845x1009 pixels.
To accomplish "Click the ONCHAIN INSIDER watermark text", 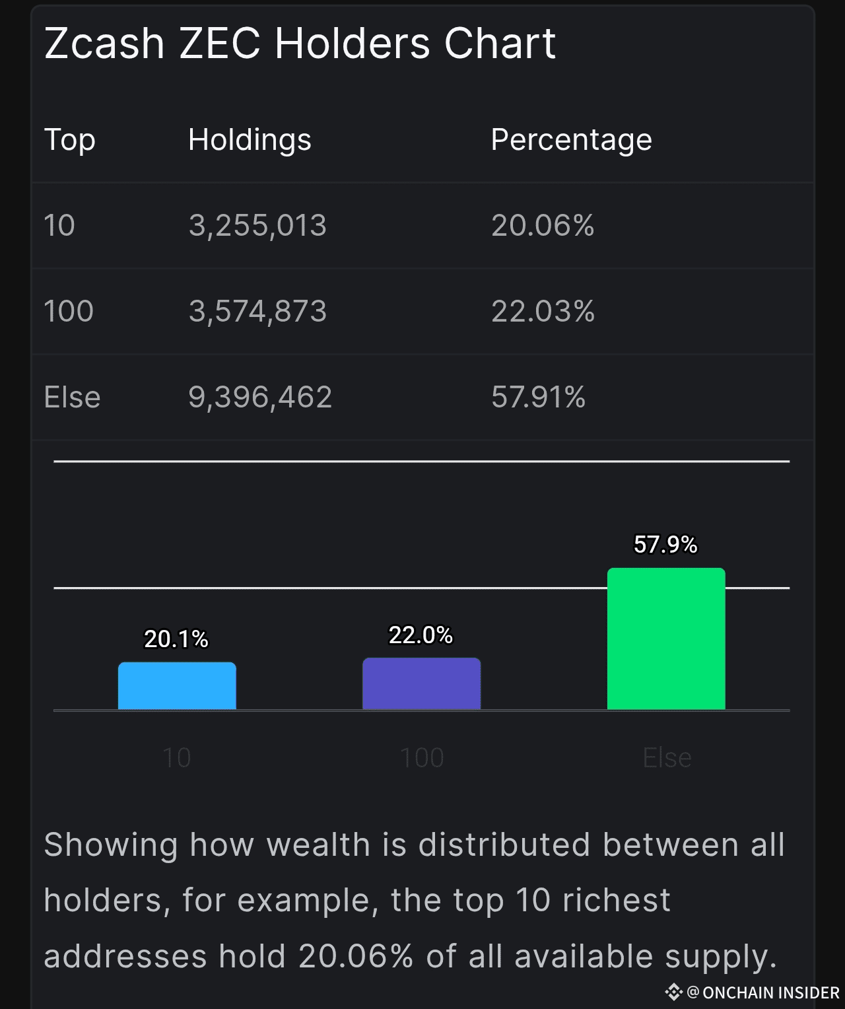I will 770,992.
